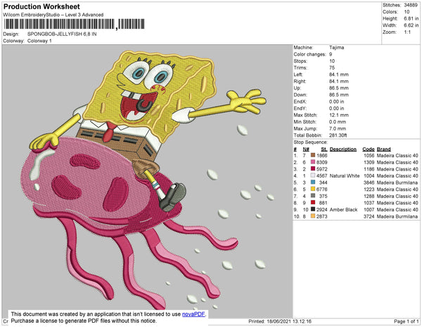Click the 'Production Worksheet' title
The height and width of the screenshot is (327, 422).
tap(41, 6)
